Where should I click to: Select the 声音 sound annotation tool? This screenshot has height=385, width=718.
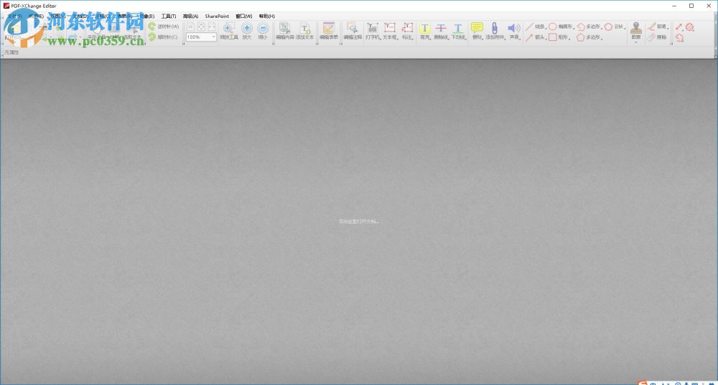coord(514,32)
